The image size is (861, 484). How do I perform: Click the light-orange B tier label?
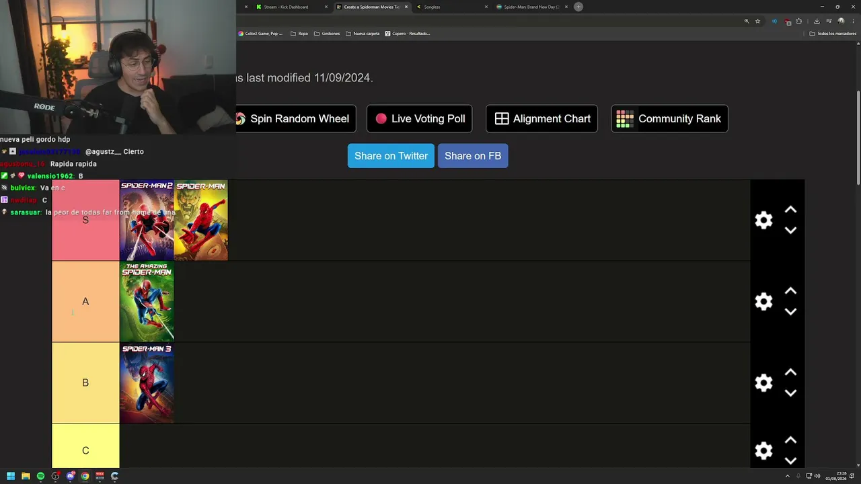(85, 383)
